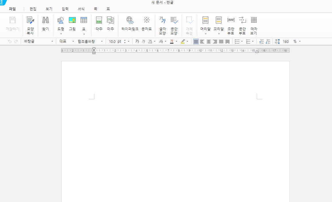The height and width of the screenshot is (202, 332).
Task: Select justify alignment, the highlighted button
Action: 196,41
